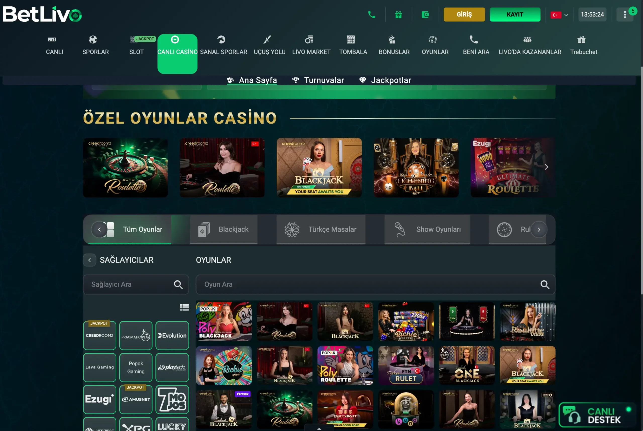Select 7Mojos provider
The image size is (643, 431).
pyautogui.click(x=172, y=399)
